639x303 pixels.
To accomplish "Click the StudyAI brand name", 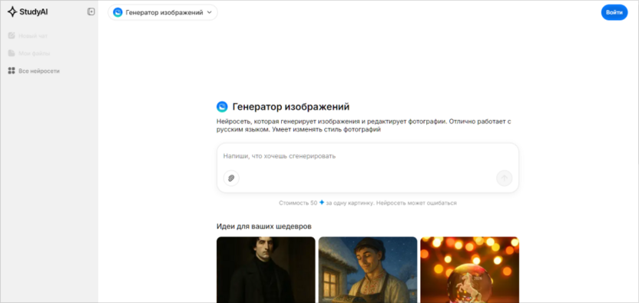I will (34, 12).
